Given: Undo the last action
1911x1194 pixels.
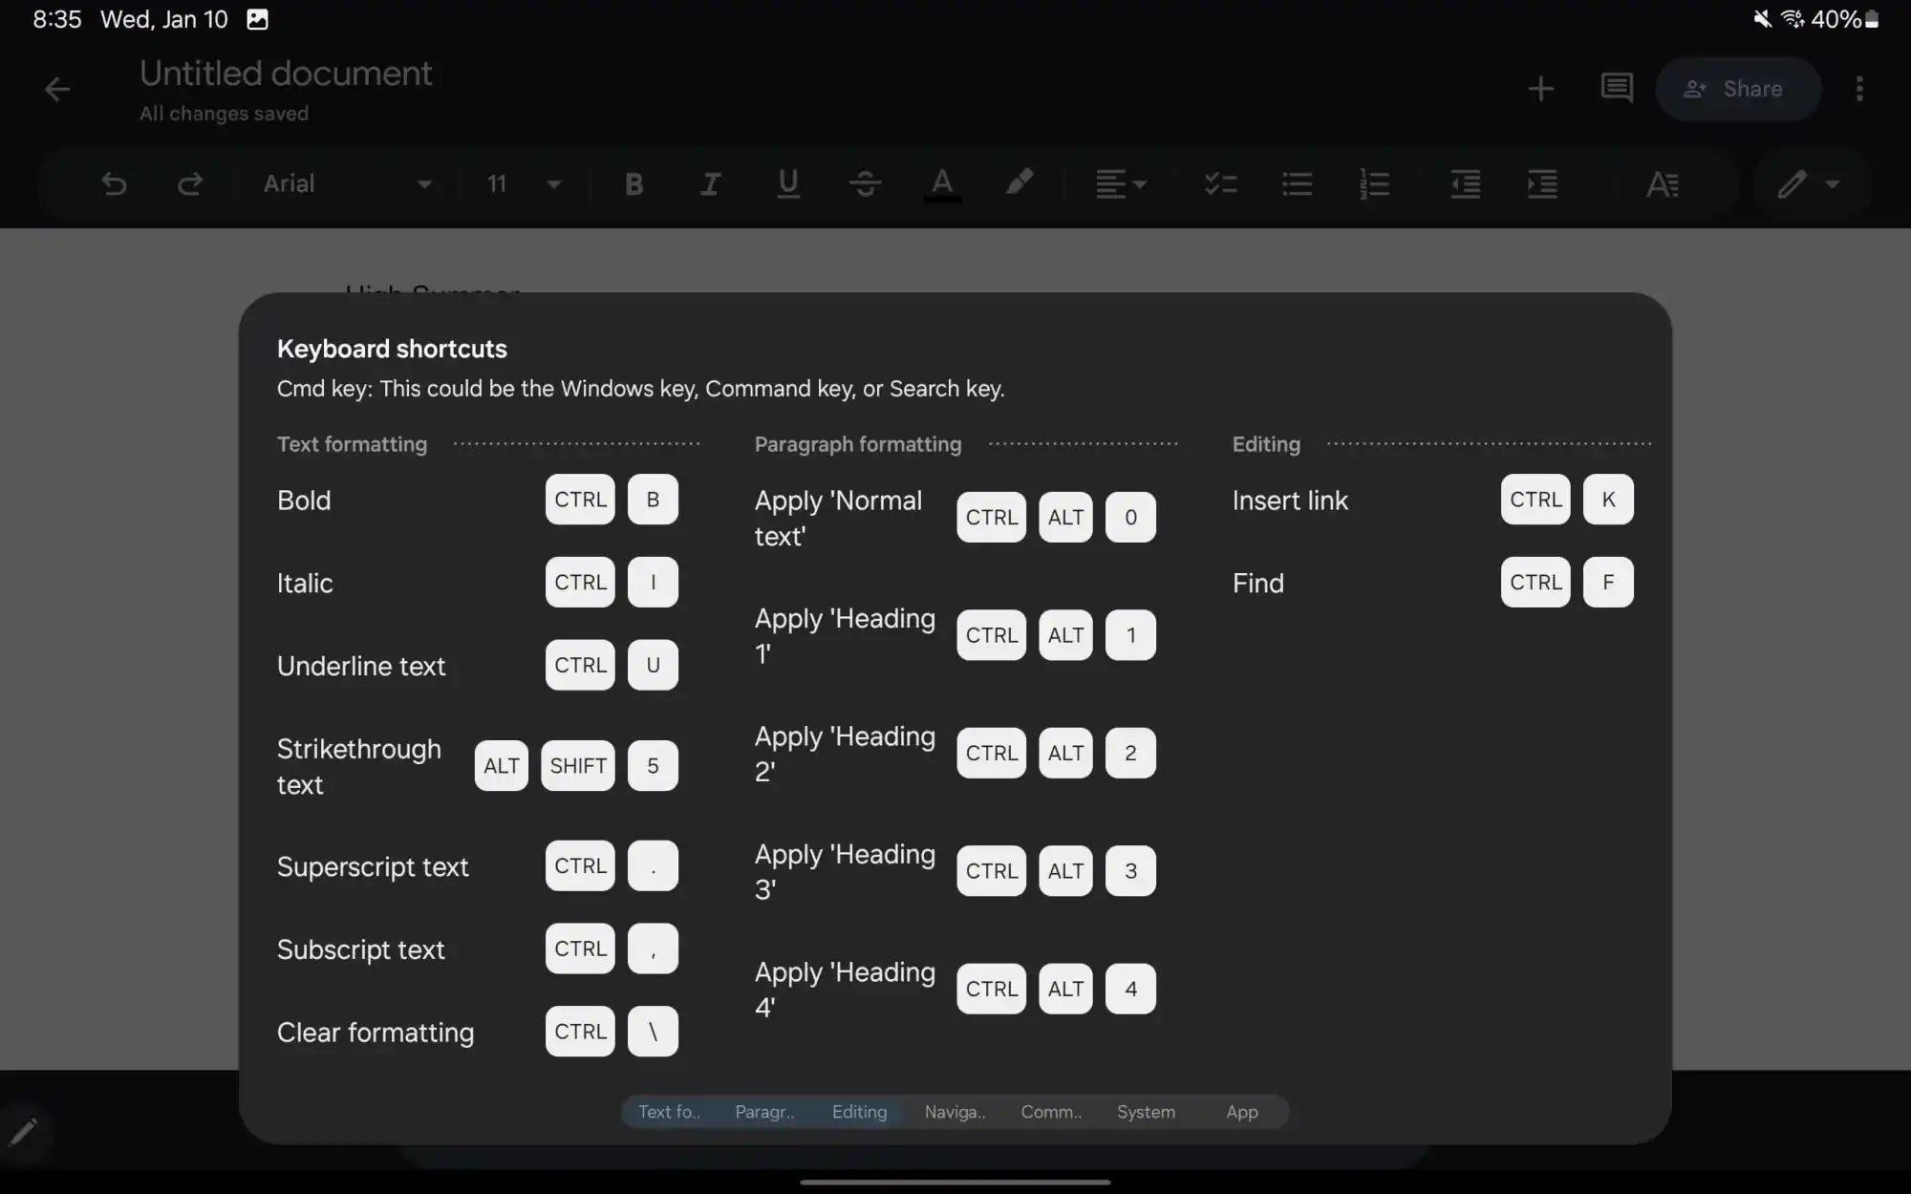Looking at the screenshot, I should [114, 183].
